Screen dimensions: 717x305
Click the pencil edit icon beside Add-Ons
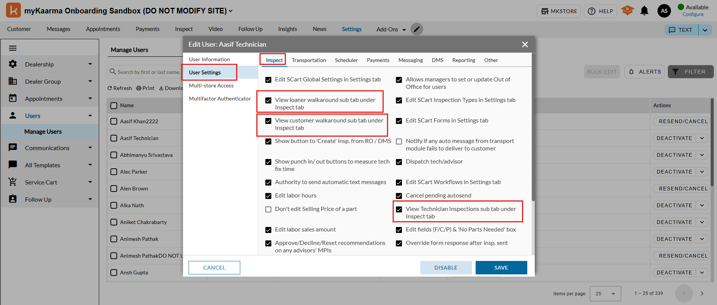pos(417,29)
